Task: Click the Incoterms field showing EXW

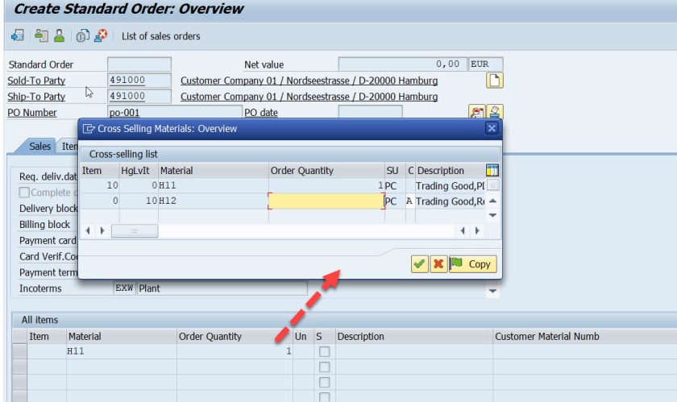Action: pyautogui.click(x=124, y=288)
